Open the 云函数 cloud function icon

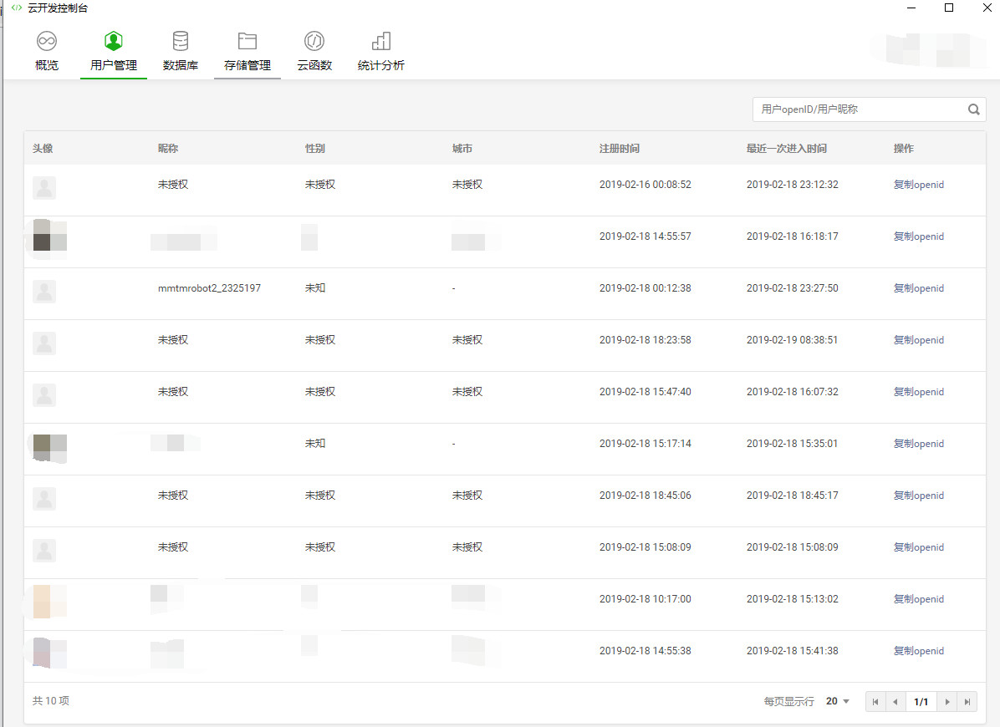[314, 42]
